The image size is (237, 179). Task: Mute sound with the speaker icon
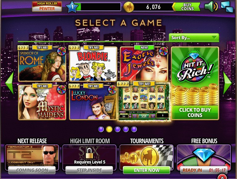(211, 6)
